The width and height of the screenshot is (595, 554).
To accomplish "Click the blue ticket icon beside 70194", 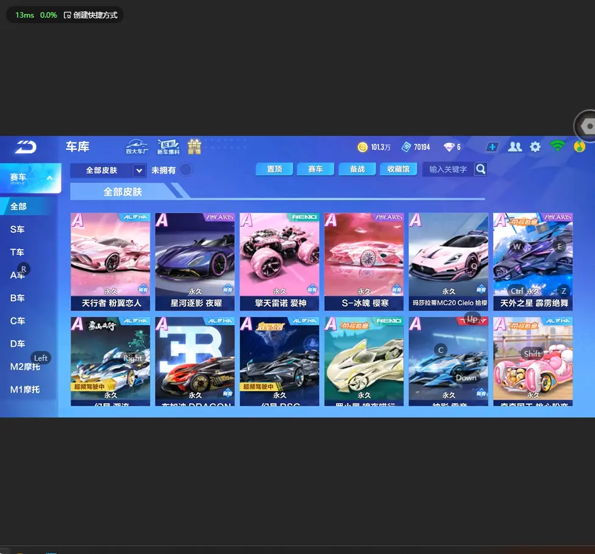I will coord(407,147).
